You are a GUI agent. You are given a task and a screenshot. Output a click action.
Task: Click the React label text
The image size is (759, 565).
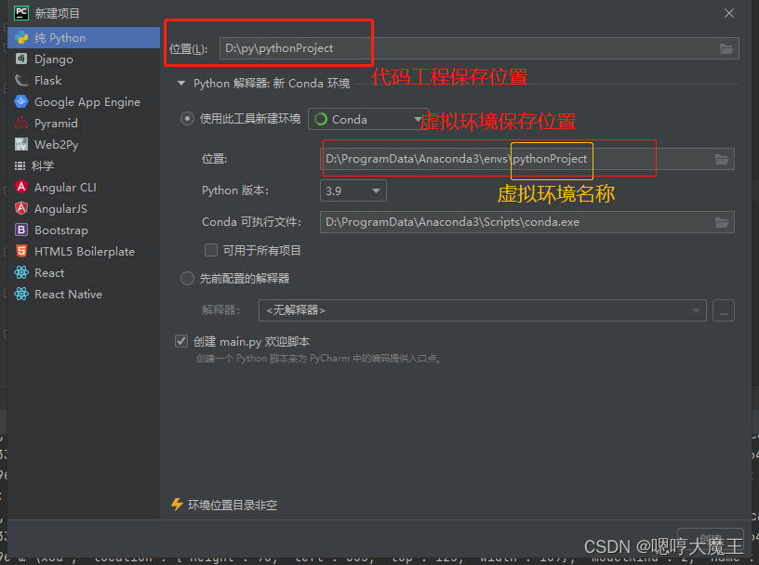click(x=49, y=273)
